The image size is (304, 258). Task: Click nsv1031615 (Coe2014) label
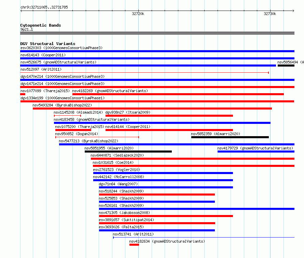tap(113, 162)
